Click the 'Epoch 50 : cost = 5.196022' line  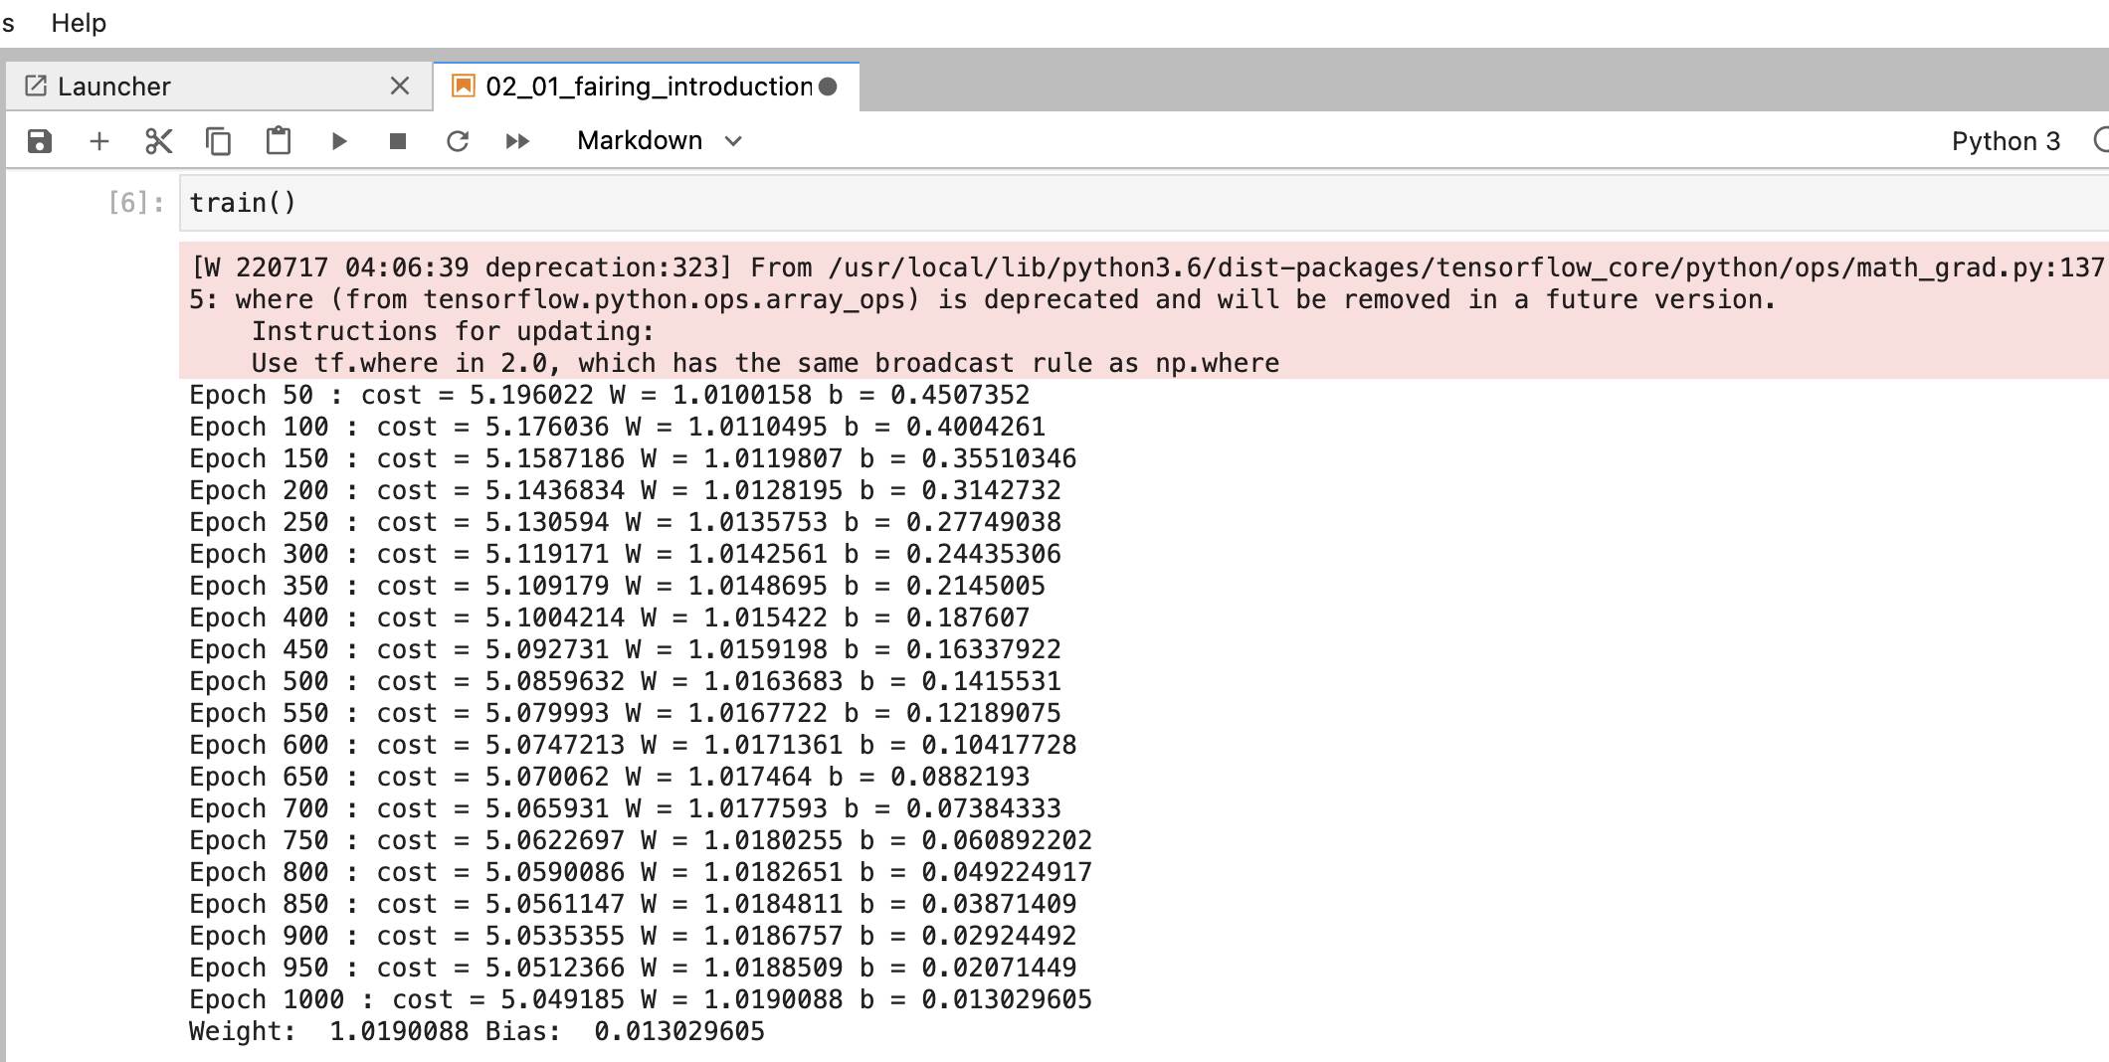pyautogui.click(x=610, y=395)
